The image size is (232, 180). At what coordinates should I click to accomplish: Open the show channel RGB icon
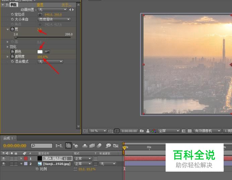pos(154,131)
